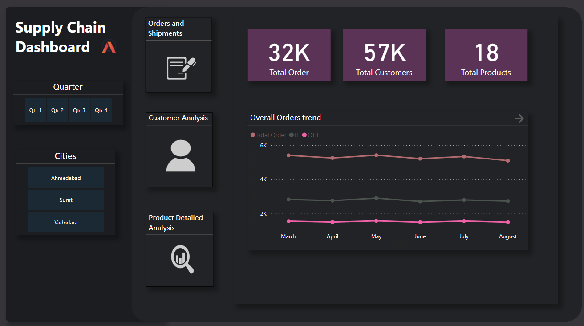584x326 pixels.
Task: Select the 57K Total Customers card
Action: point(384,55)
